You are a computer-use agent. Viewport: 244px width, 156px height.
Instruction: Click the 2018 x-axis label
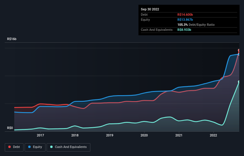75,135
